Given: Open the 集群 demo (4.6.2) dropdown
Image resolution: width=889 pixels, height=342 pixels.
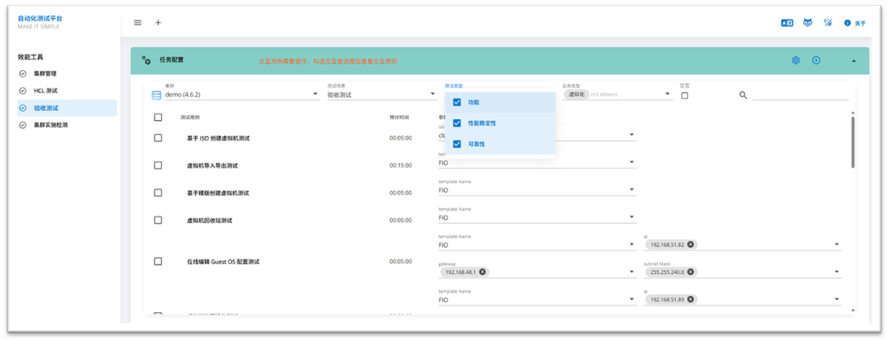Looking at the screenshot, I should pos(315,94).
